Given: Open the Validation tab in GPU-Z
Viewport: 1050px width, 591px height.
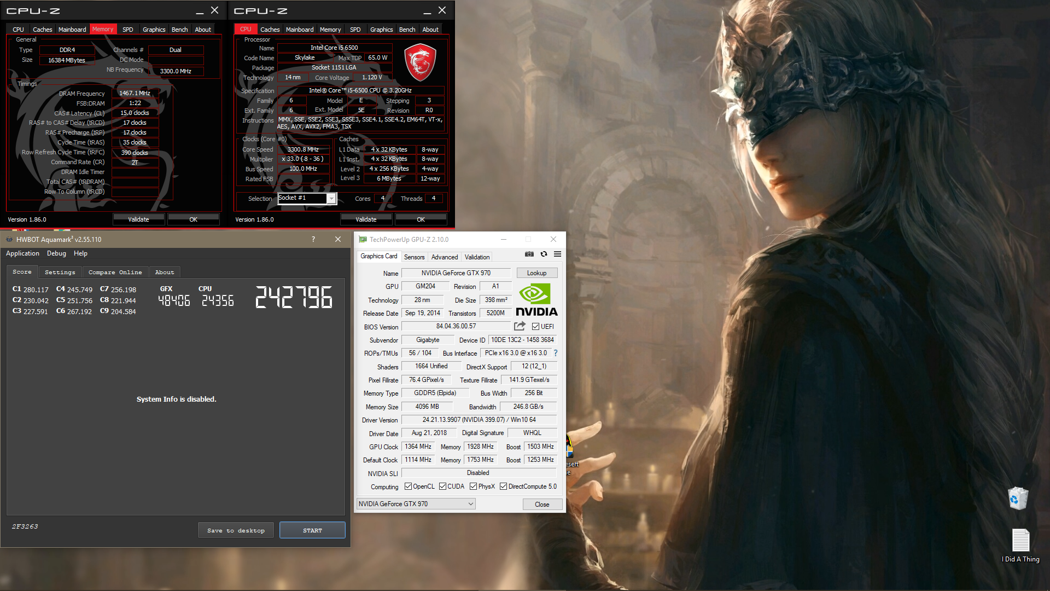Looking at the screenshot, I should point(477,257).
